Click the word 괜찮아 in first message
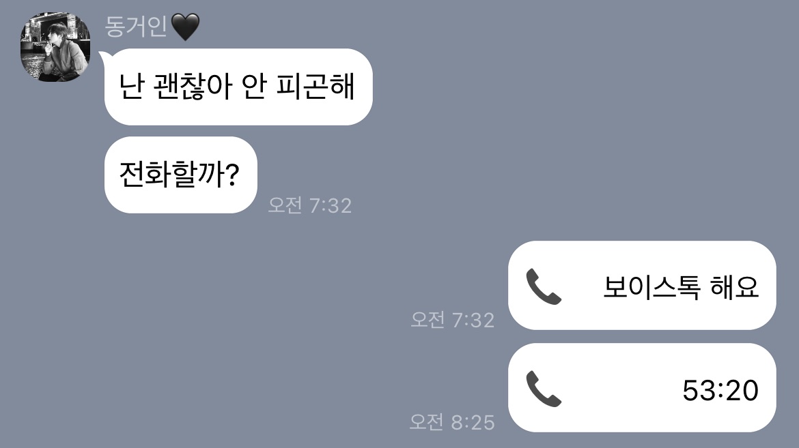799x448 pixels. 193,87
